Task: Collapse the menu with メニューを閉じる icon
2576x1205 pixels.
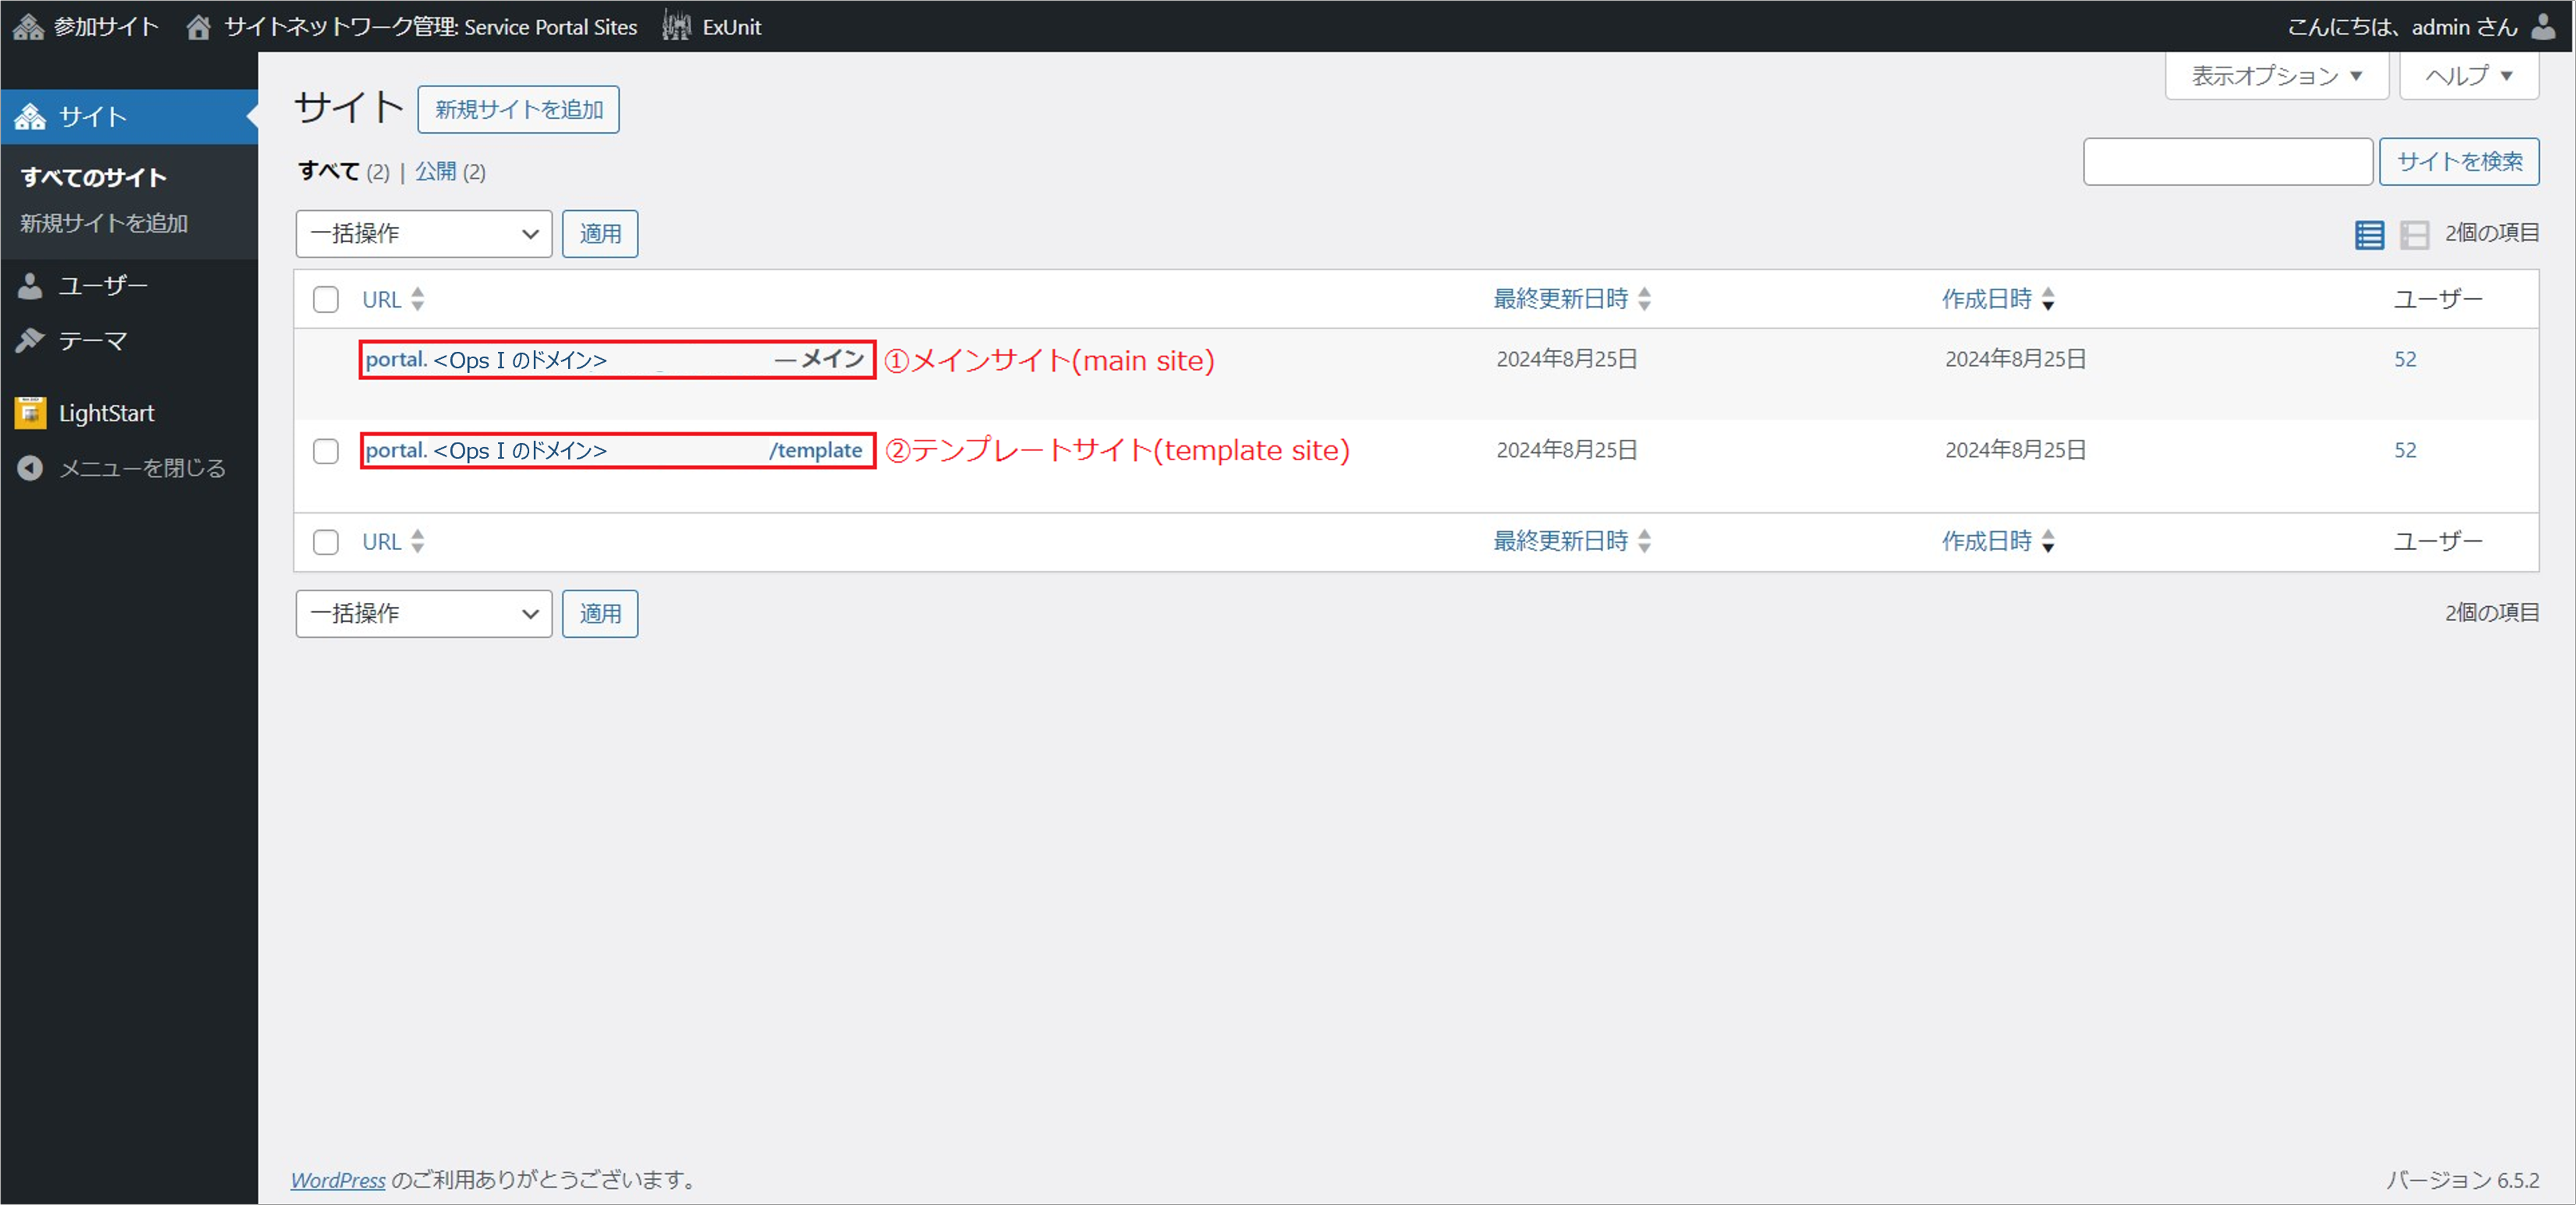Action: coord(30,468)
